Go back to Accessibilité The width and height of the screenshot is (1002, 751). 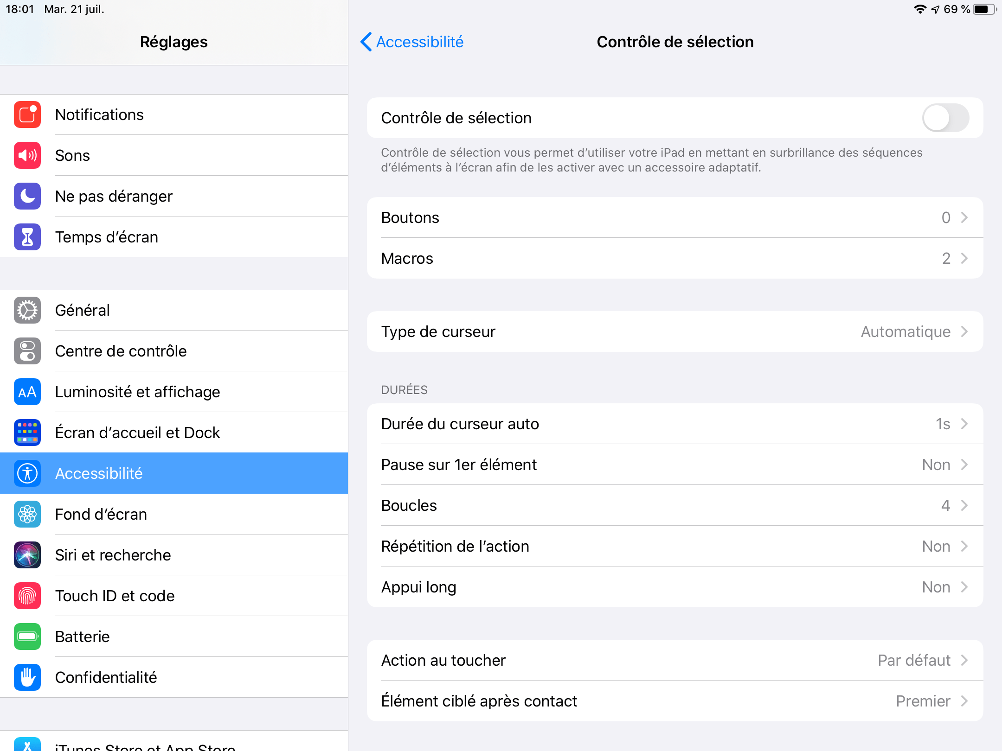click(x=412, y=42)
